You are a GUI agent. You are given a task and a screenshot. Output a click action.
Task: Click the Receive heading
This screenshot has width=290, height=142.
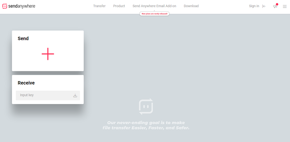pos(26,83)
